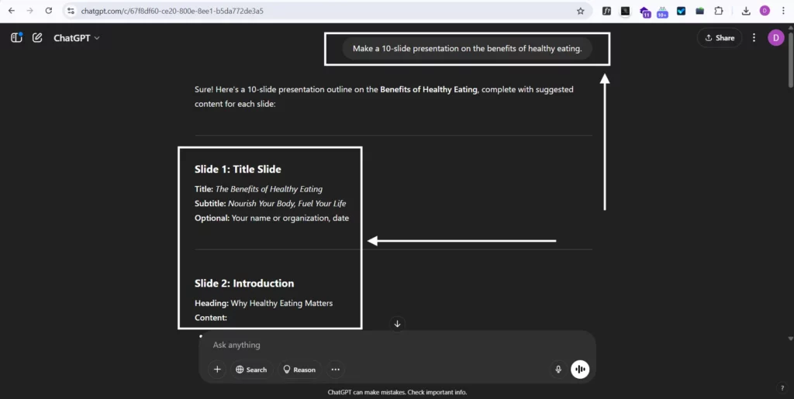
Task: Open the purple D profile avatar
Action: click(x=775, y=38)
